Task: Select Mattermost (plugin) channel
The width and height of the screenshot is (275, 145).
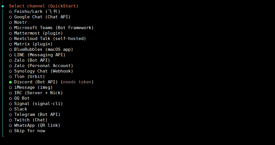Action: 38,33
